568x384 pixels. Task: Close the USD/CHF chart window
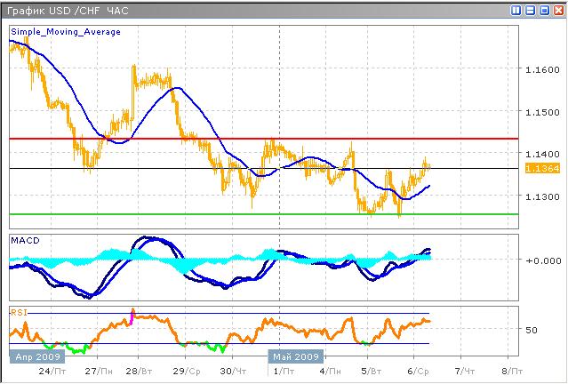[556, 9]
